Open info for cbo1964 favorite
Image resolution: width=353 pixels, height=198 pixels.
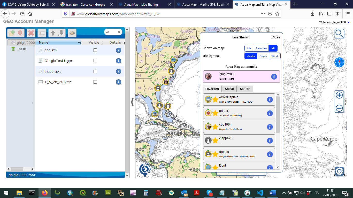click(x=270, y=127)
